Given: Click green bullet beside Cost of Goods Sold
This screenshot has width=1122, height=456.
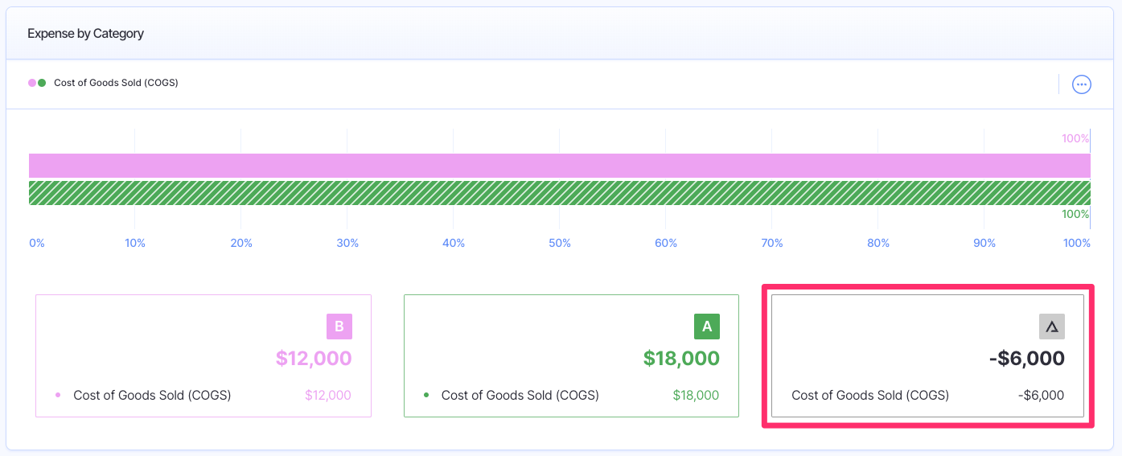Looking at the screenshot, I should 426,395.
